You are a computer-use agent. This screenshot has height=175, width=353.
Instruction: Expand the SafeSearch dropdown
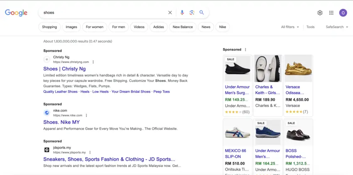pyautogui.click(x=337, y=27)
